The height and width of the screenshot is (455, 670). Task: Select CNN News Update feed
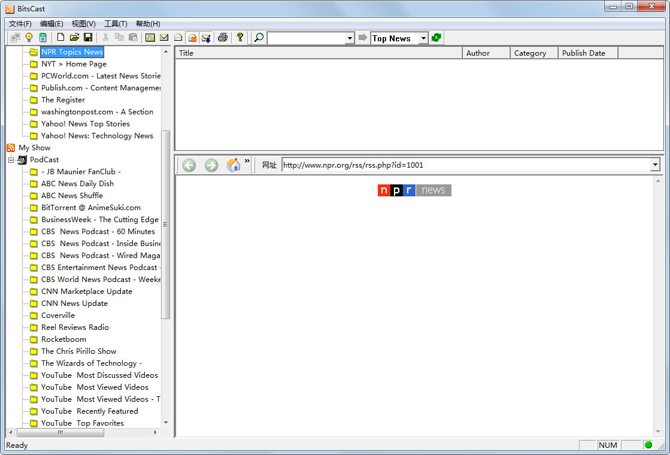click(x=74, y=304)
